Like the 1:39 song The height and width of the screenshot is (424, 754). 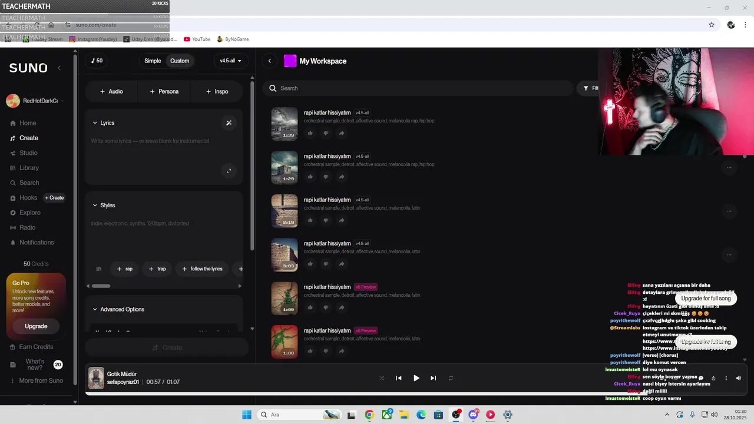click(310, 133)
